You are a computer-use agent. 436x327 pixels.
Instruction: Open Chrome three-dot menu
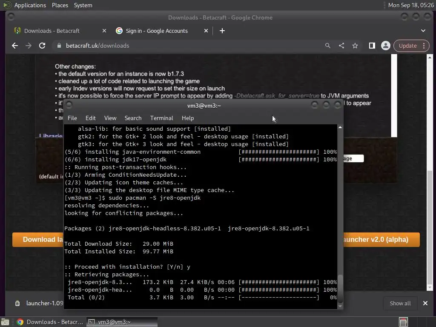(424, 46)
